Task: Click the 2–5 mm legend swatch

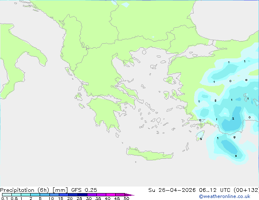Action: click(35, 195)
